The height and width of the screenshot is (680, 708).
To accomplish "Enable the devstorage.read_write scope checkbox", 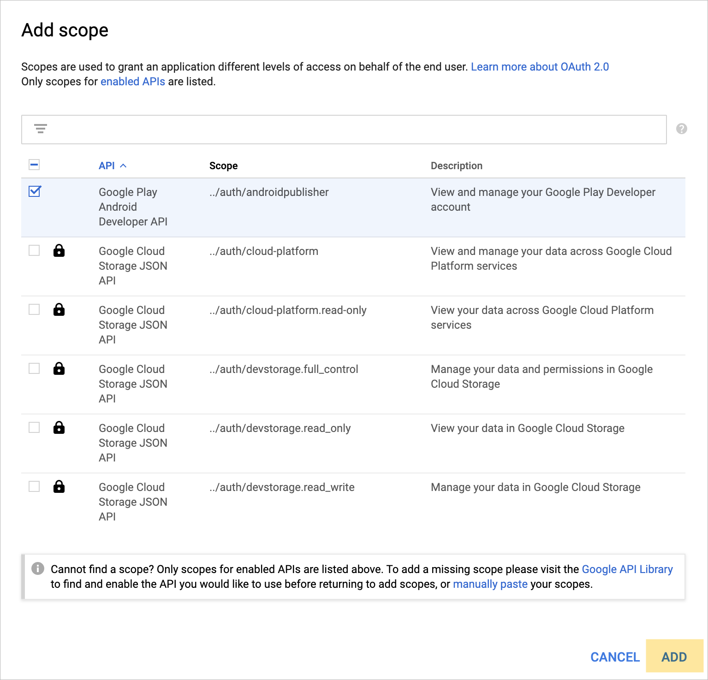I will [34, 486].
